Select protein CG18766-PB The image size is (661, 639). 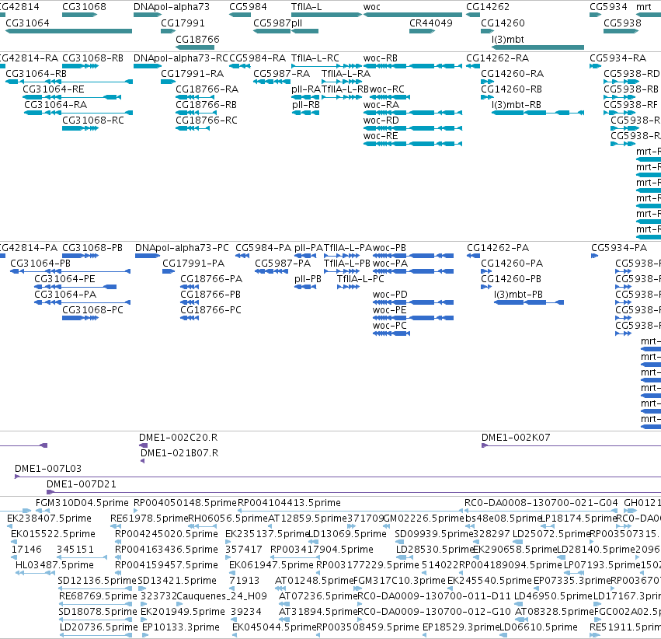(x=190, y=303)
